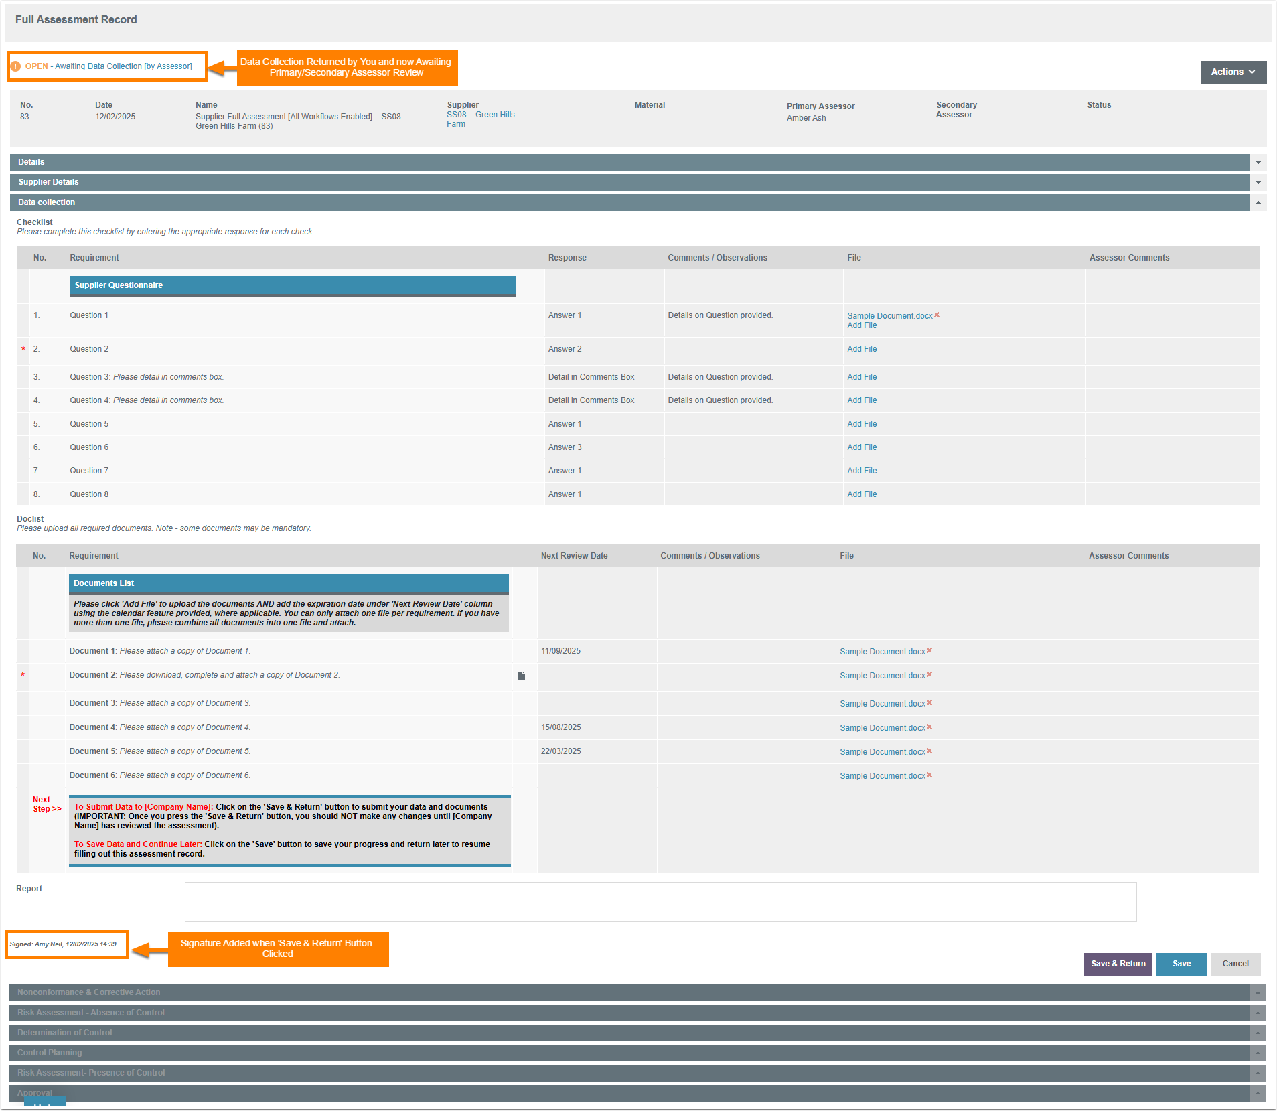Remove attached file from Document 4 row
The image size is (1277, 1111).
click(929, 727)
